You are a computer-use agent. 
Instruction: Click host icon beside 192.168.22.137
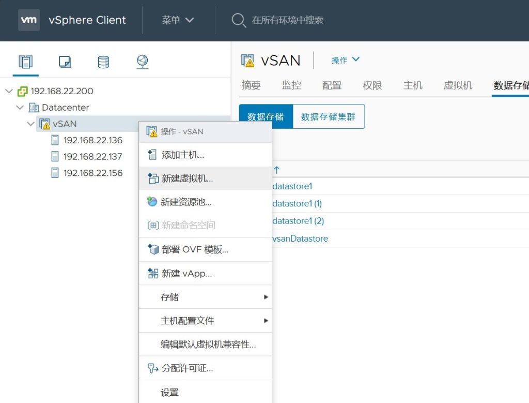[x=55, y=156]
